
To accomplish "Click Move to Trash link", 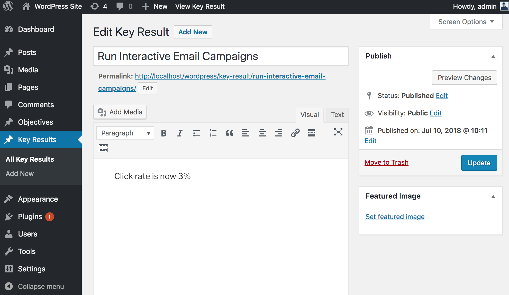I will 386,162.
